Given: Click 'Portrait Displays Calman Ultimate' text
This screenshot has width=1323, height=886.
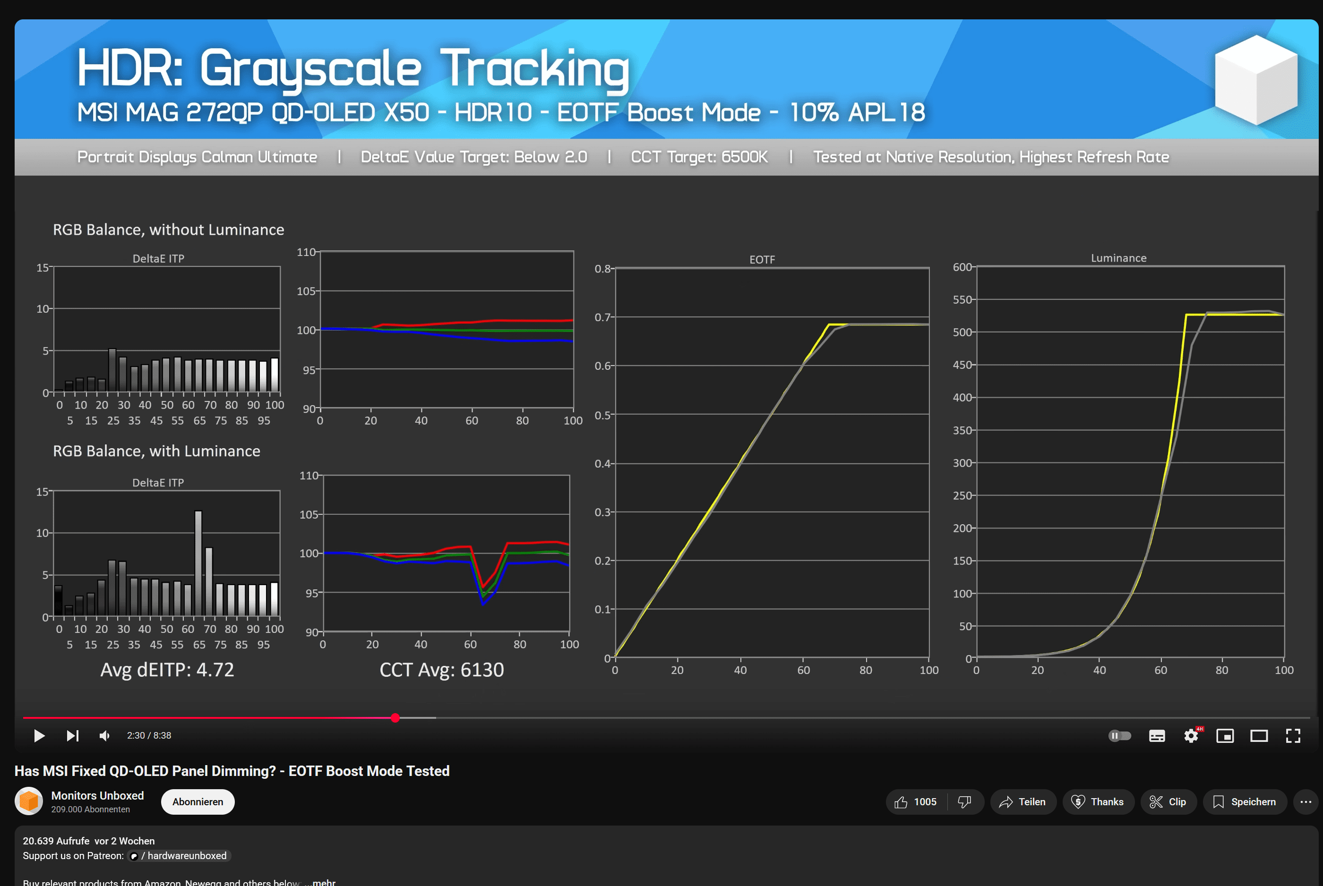Looking at the screenshot, I should pyautogui.click(x=197, y=157).
